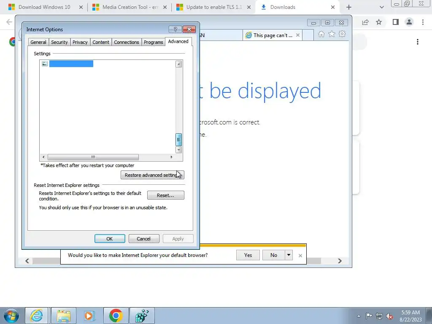
Task: Open IE Favorites star icon
Action: 332,34
